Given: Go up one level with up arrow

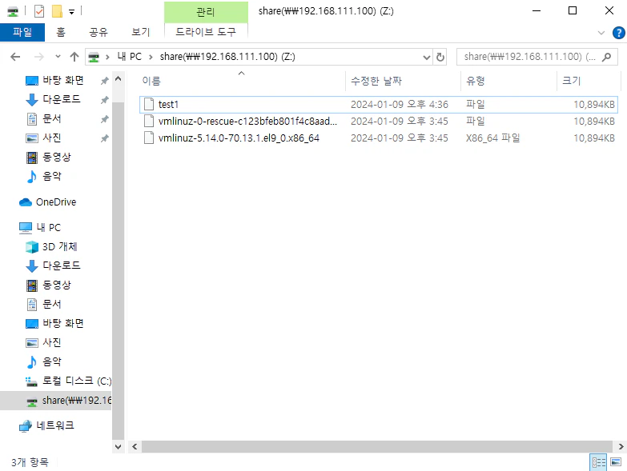Looking at the screenshot, I should (x=74, y=57).
